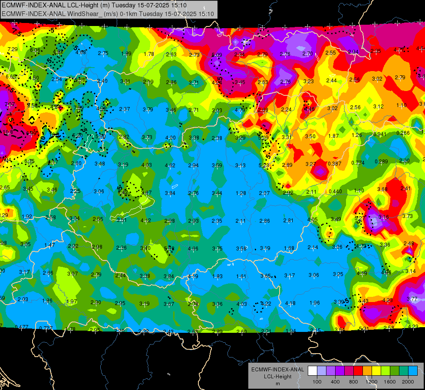Click the legend scale value 1600

[x=390, y=382]
